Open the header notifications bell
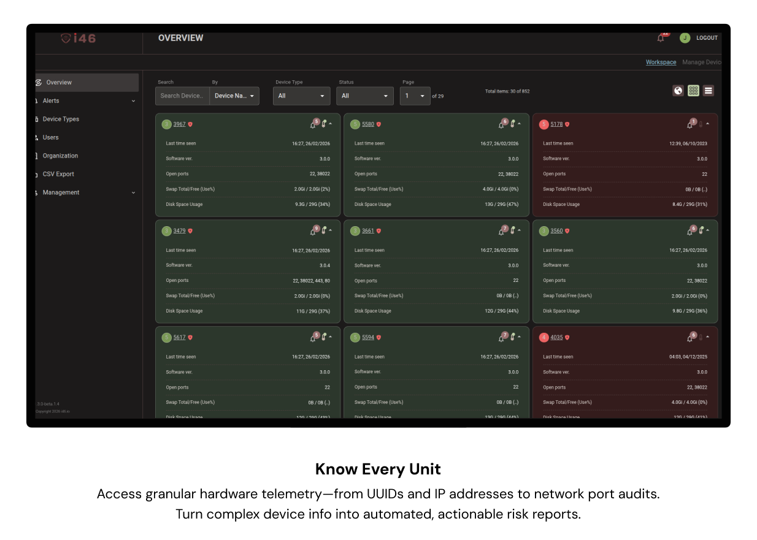757x540 pixels. (x=661, y=38)
